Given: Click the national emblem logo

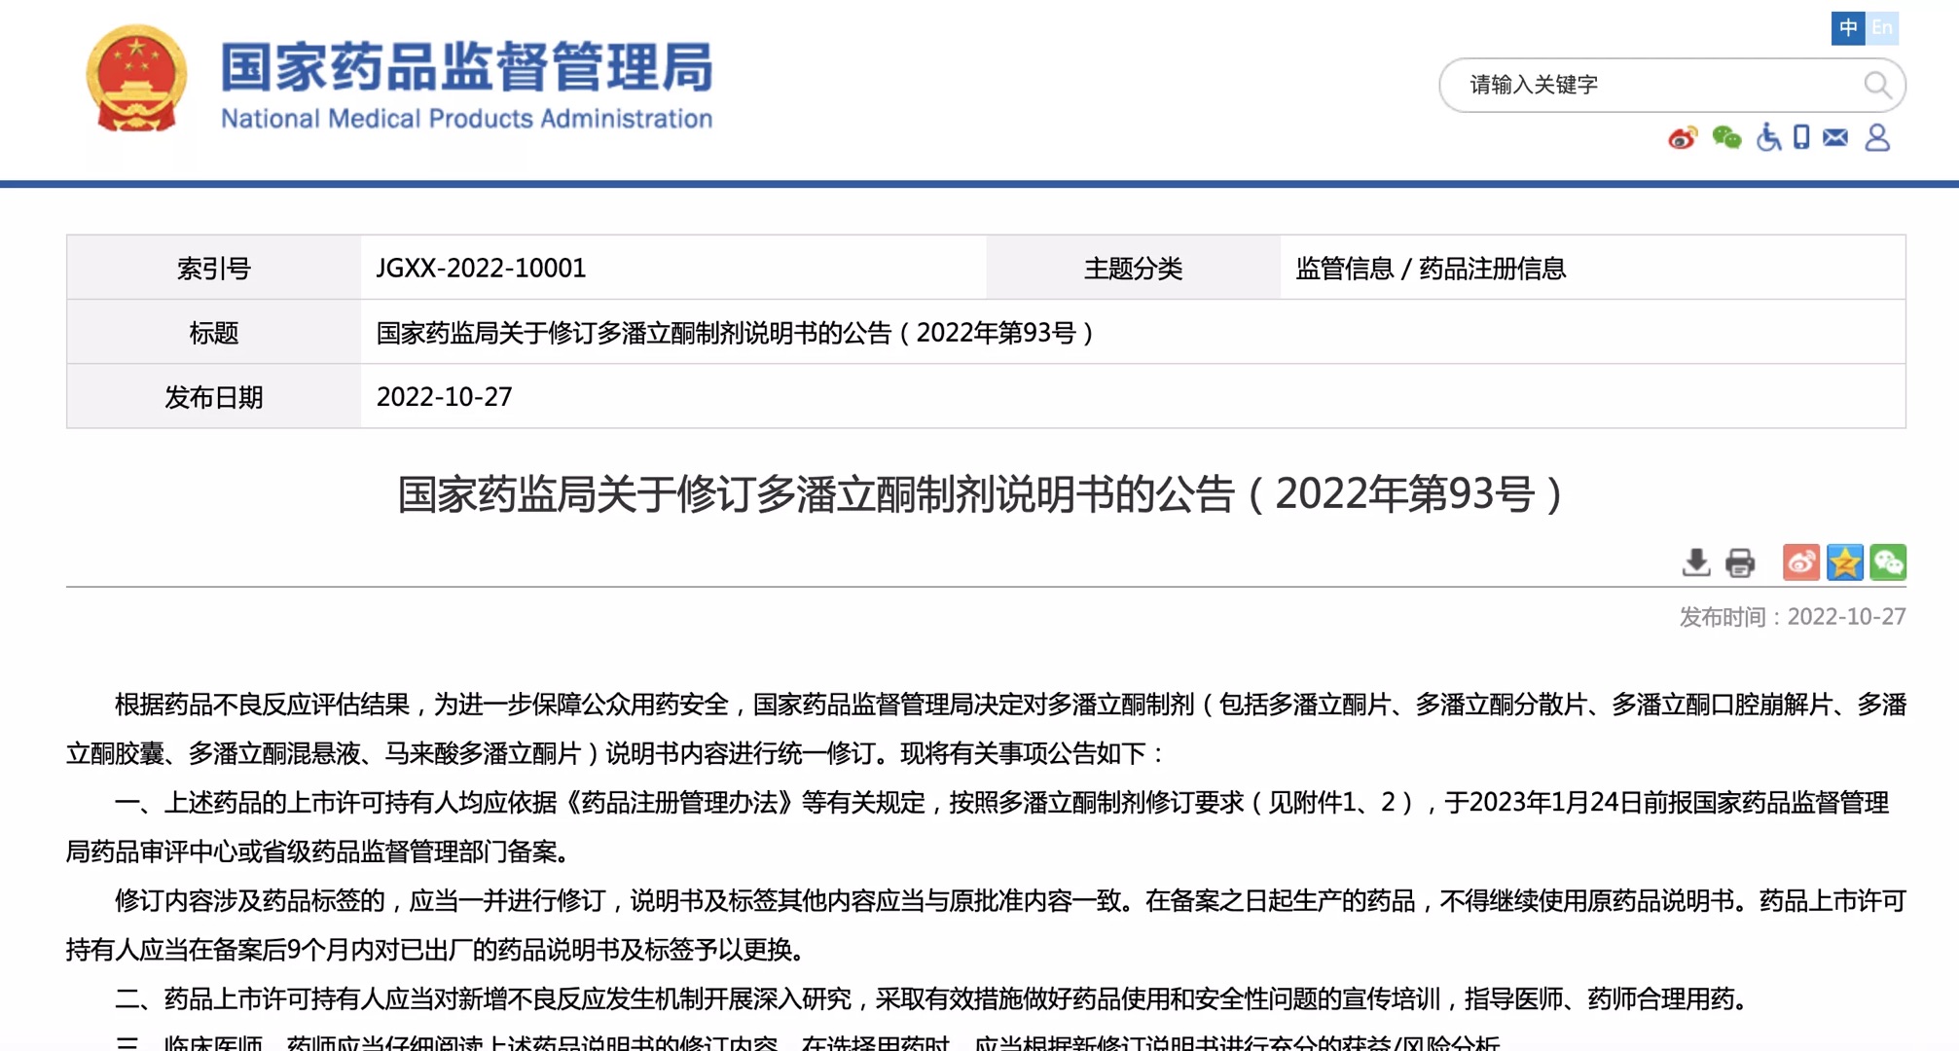Looking at the screenshot, I should (136, 78).
